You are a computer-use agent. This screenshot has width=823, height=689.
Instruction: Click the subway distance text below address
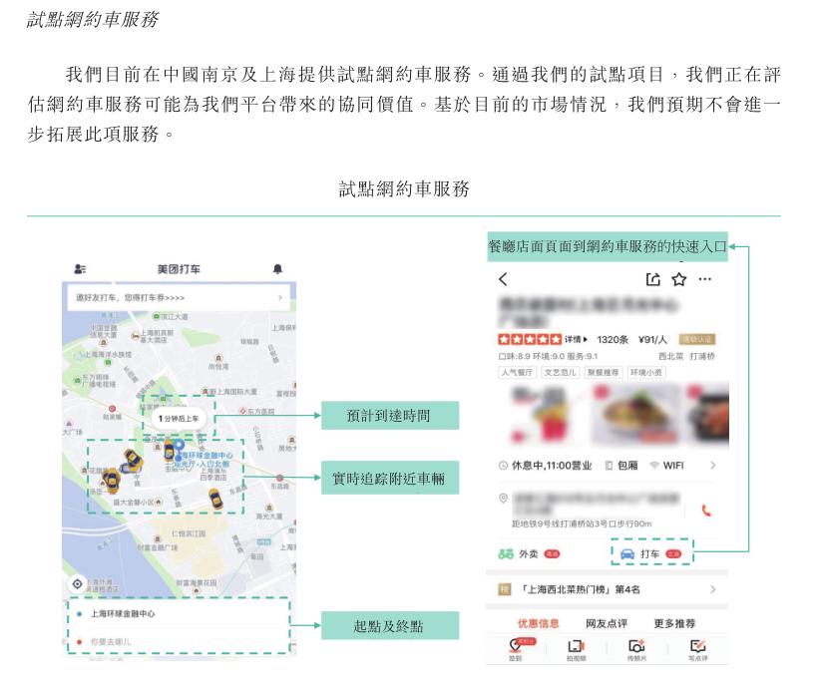[582, 523]
